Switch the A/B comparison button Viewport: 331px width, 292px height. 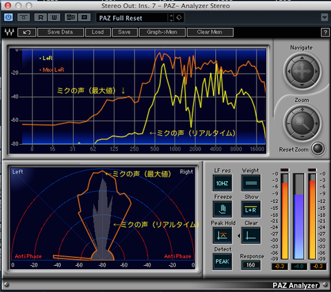pyautogui.click(x=71, y=17)
